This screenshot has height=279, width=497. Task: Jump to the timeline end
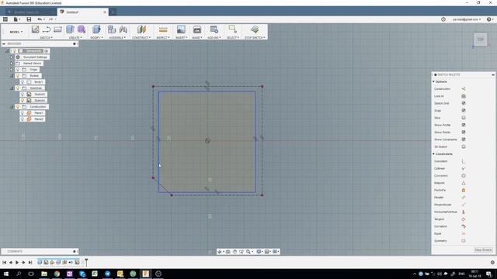tap(30, 262)
